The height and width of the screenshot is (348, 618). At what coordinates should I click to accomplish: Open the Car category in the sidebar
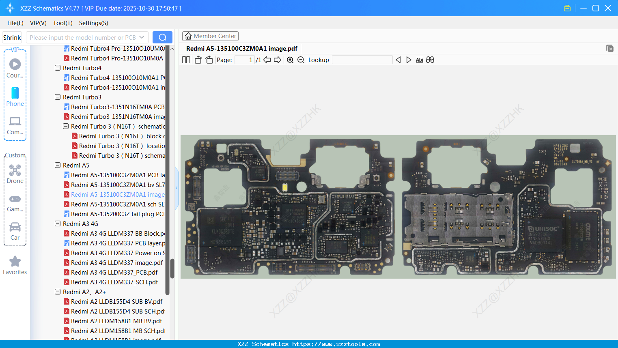tap(15, 231)
